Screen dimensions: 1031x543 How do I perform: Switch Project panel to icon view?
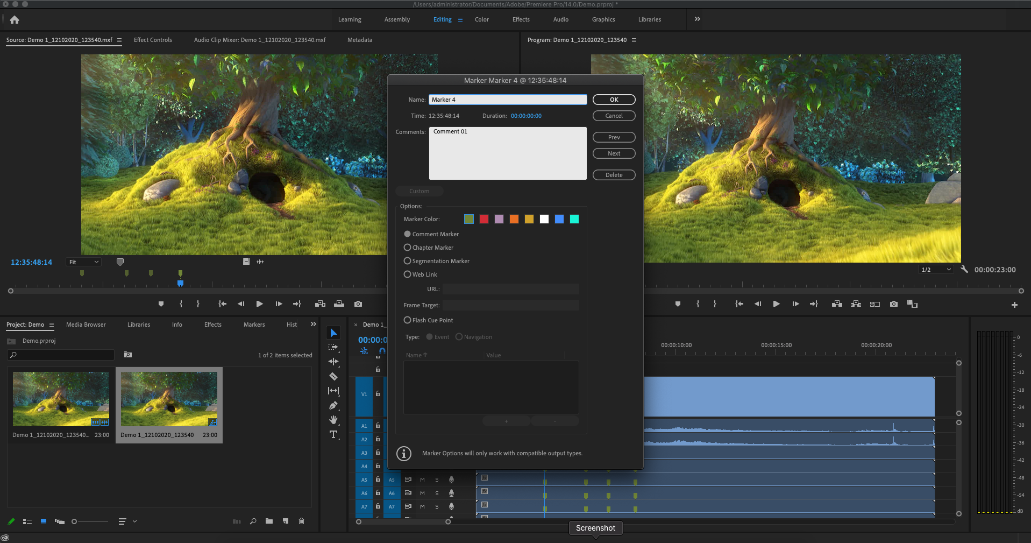44,521
